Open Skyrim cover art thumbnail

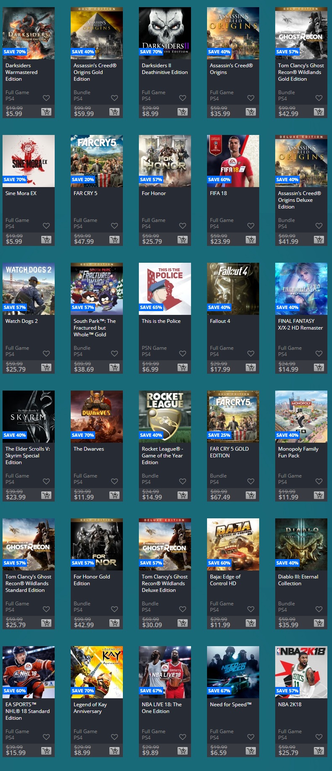pos(29,417)
